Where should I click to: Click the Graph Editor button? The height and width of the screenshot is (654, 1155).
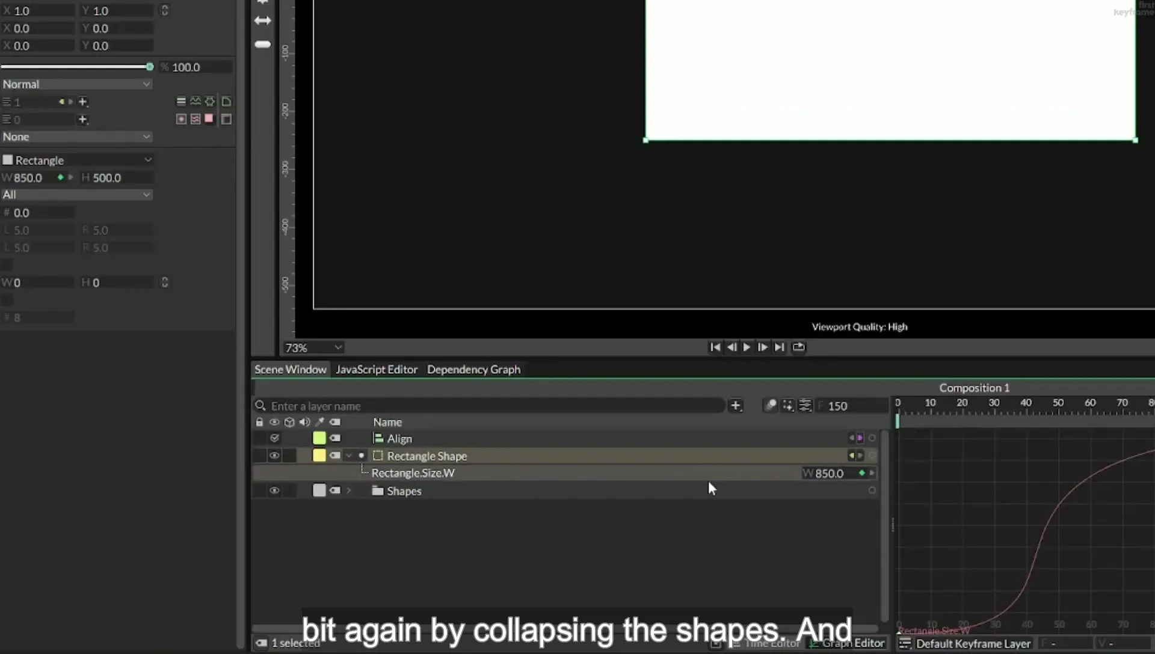(848, 643)
